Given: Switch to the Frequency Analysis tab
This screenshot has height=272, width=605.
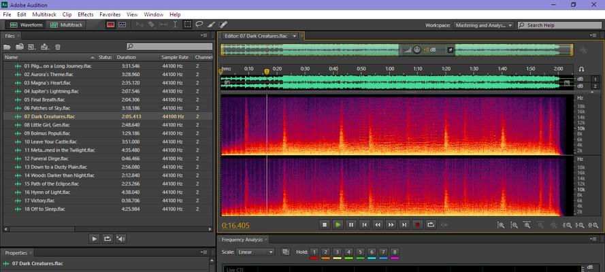Looking at the screenshot, I should [x=242, y=239].
